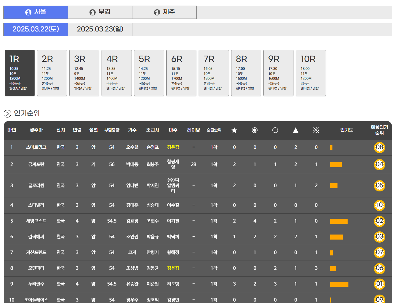Click the arrow icon beside 인기순위 heading
395x303 pixels.
point(7,114)
